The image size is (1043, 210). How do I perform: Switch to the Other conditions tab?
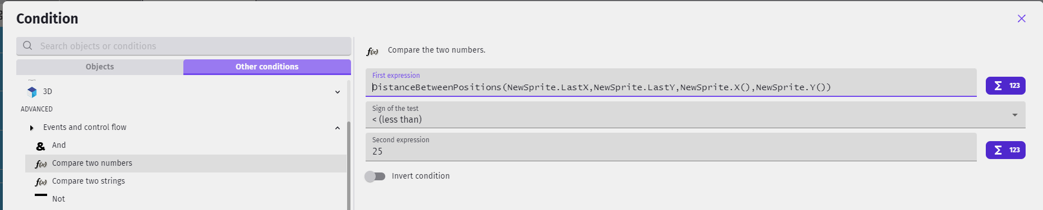tap(267, 67)
